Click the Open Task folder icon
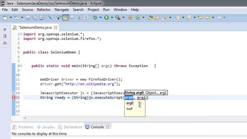This screenshot has width=247, height=139. pos(157,17)
